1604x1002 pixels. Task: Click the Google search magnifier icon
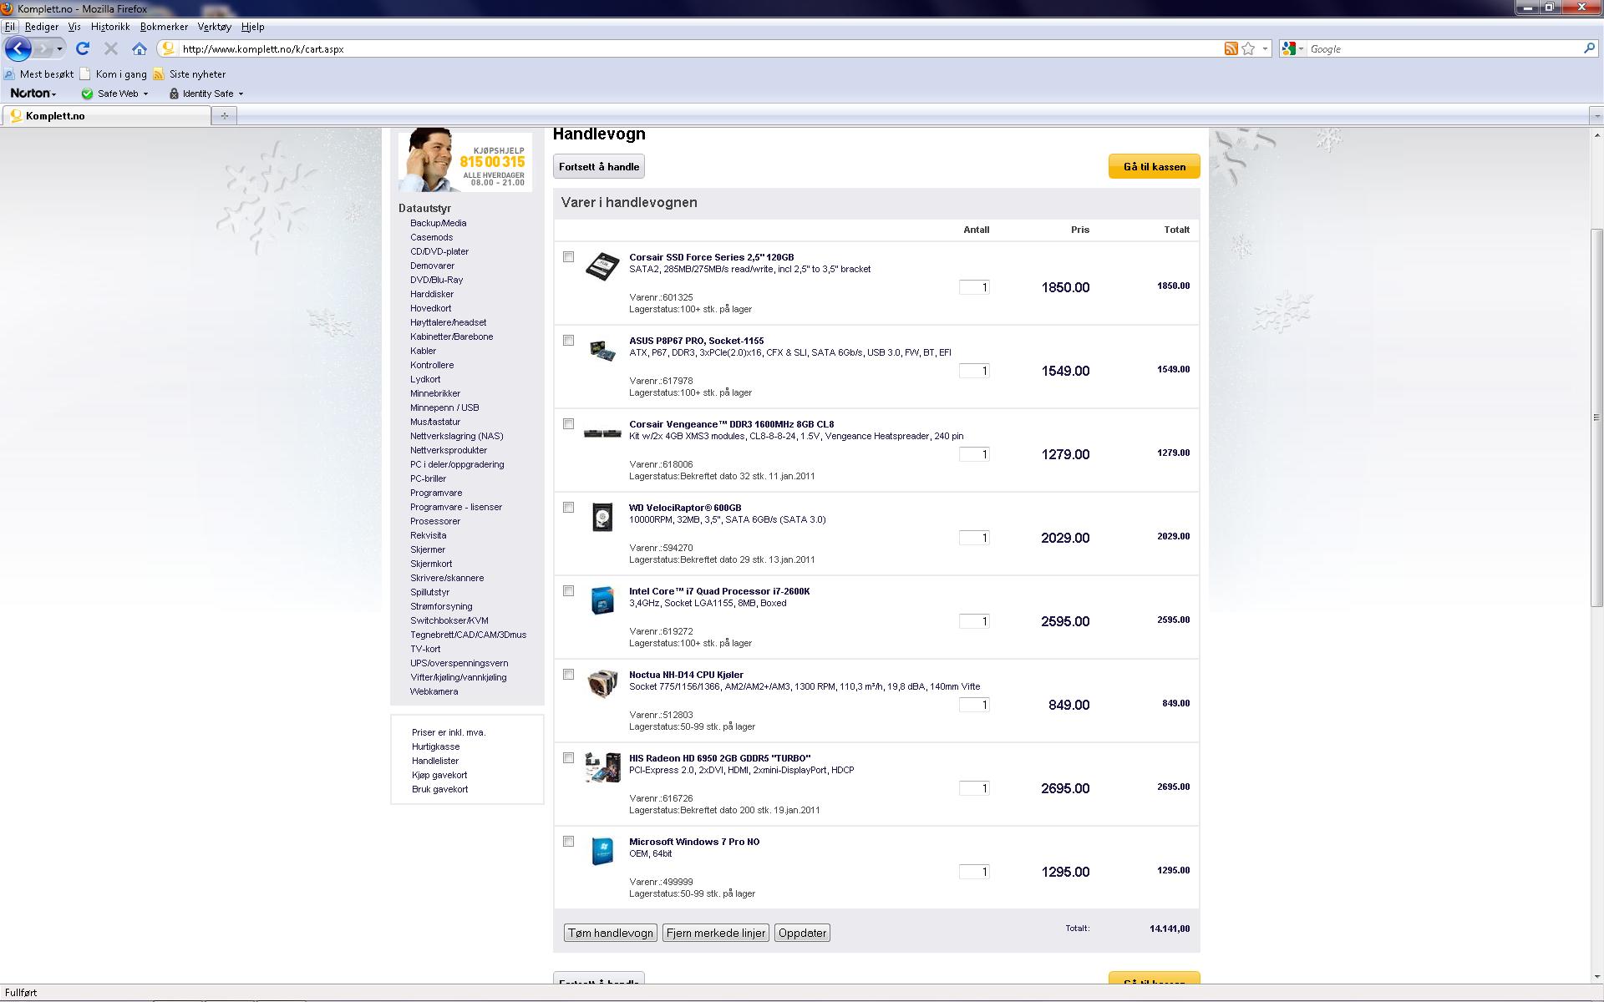pos(1589,48)
